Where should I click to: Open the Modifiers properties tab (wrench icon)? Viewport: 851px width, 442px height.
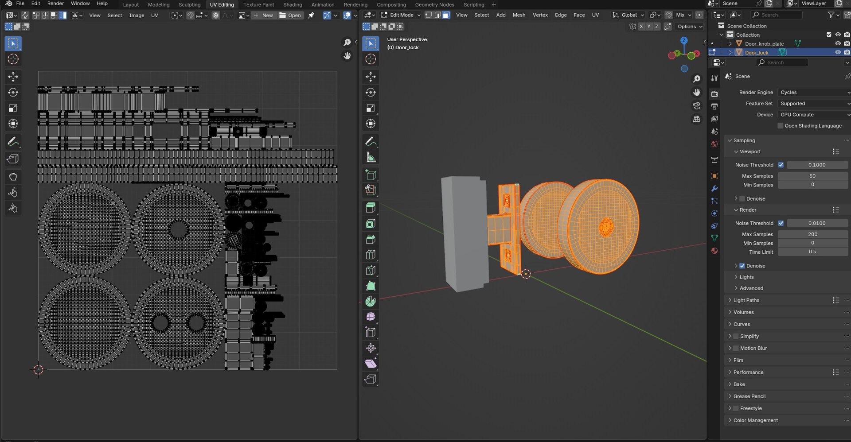point(714,189)
